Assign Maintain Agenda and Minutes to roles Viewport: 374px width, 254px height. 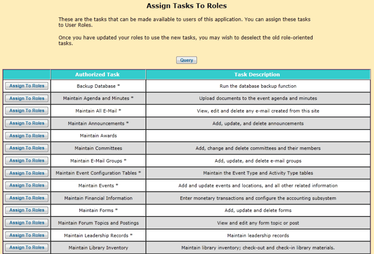(x=27, y=98)
